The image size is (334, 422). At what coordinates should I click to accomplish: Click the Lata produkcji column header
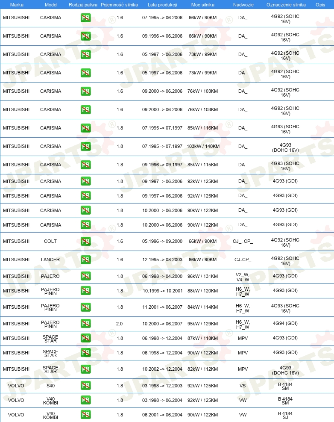tap(162, 5)
